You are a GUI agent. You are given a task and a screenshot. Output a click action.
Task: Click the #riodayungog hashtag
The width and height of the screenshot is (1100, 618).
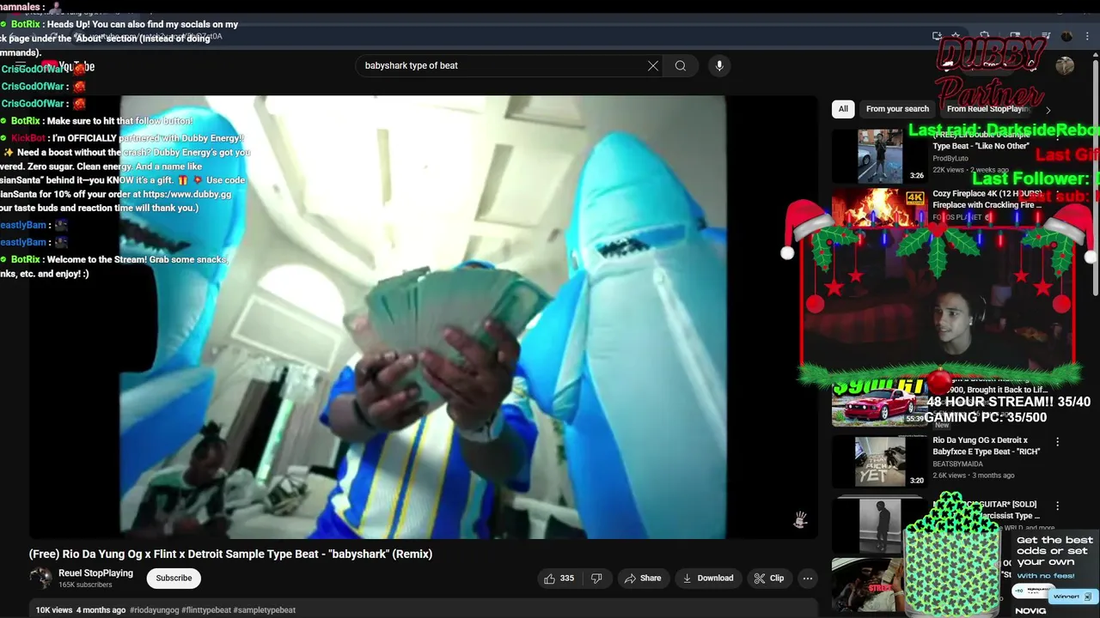pyautogui.click(x=155, y=610)
